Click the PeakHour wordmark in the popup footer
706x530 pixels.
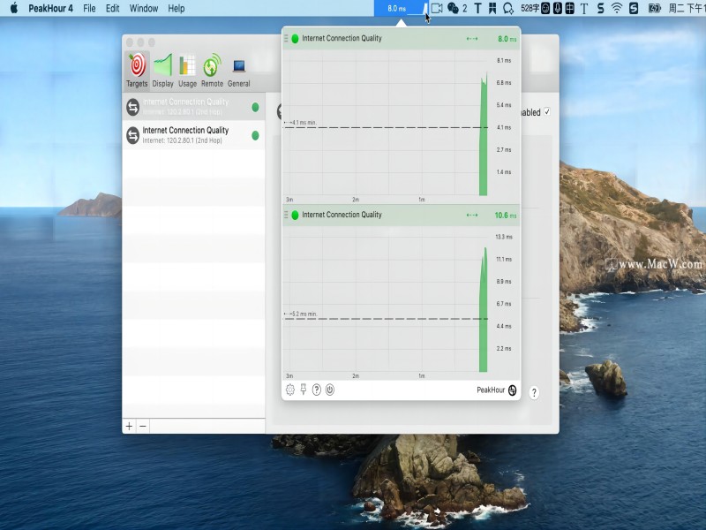[x=491, y=390]
